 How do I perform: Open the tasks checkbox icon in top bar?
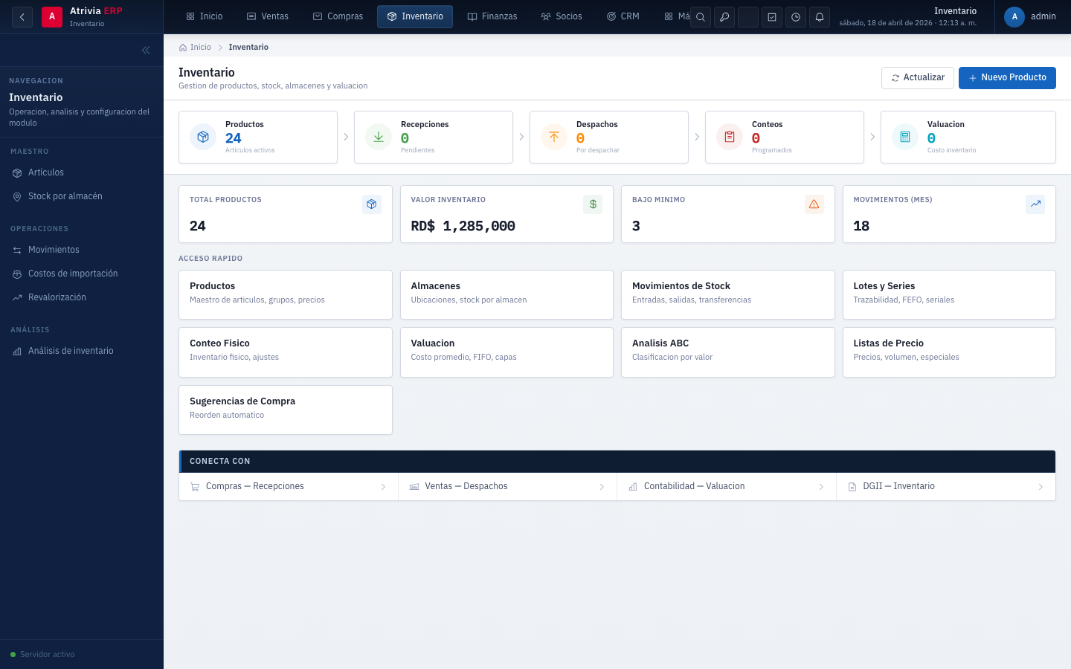pyautogui.click(x=772, y=17)
